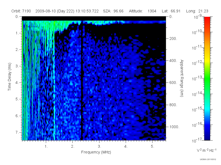Click the 10⁻¹⁰ colorbar tick label
Screen dimensions: 221x165
click(198, 32)
